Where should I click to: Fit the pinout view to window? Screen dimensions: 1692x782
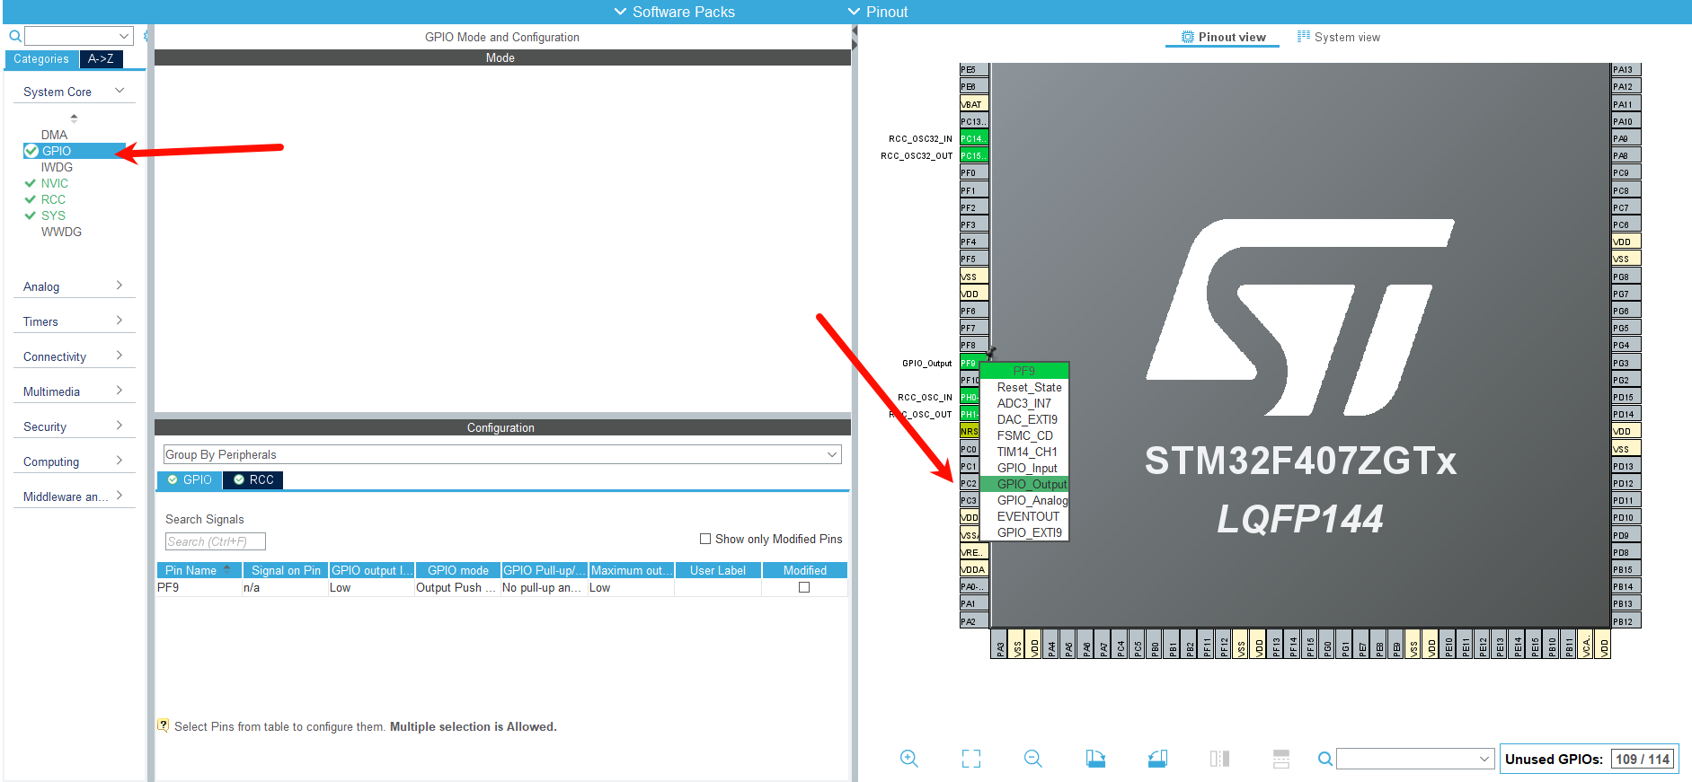(971, 759)
